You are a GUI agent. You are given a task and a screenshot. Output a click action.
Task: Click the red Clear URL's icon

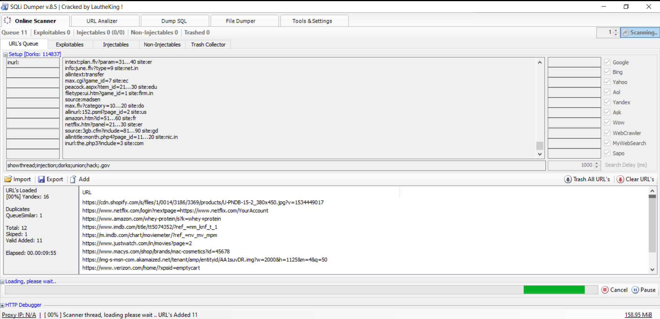620,179
